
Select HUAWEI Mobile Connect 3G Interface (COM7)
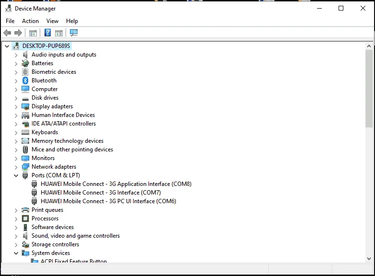tap(101, 193)
